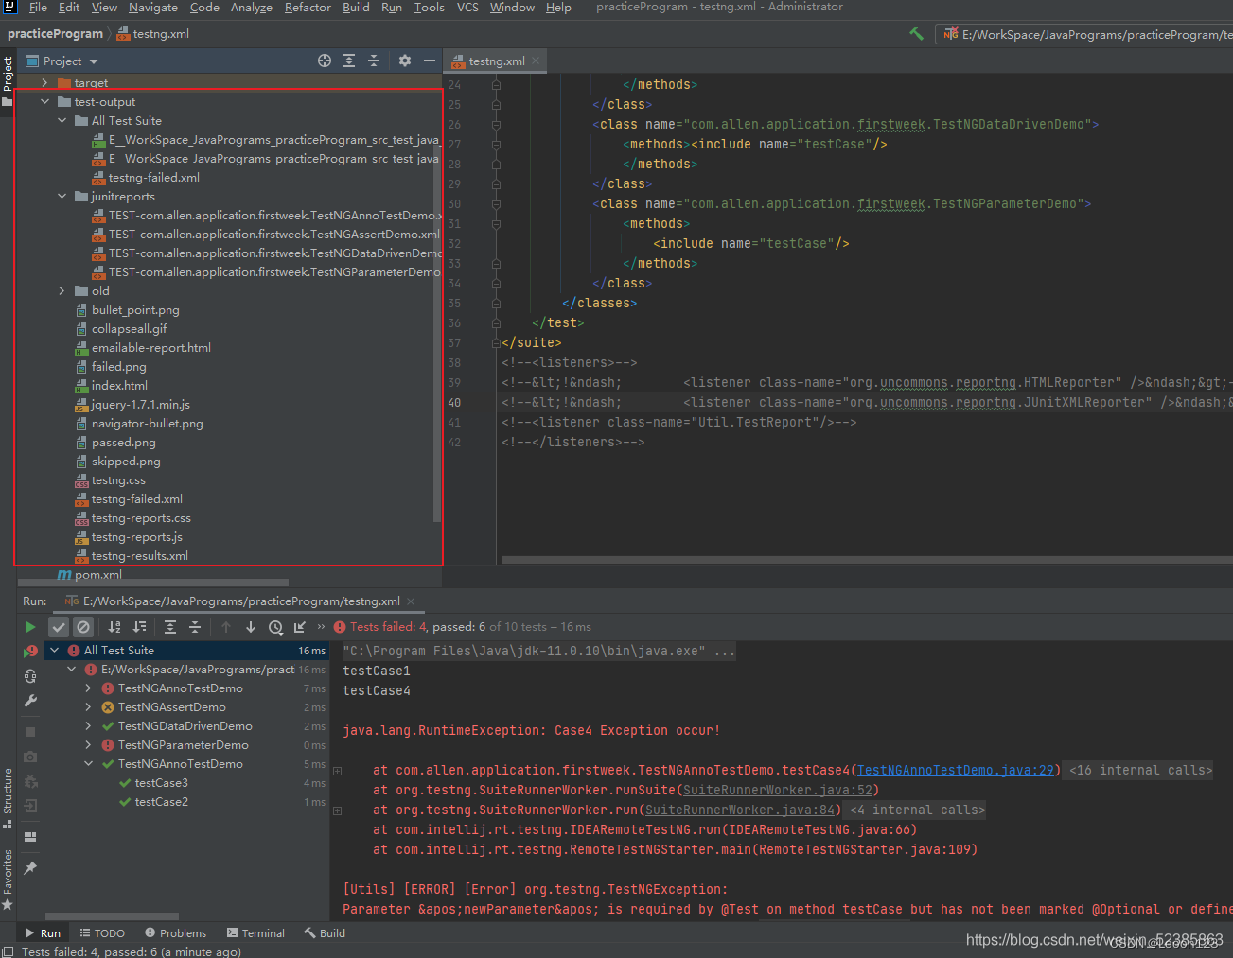Collapse the All Test Suite folder in Project tree
The image size is (1233, 958).
[62, 121]
